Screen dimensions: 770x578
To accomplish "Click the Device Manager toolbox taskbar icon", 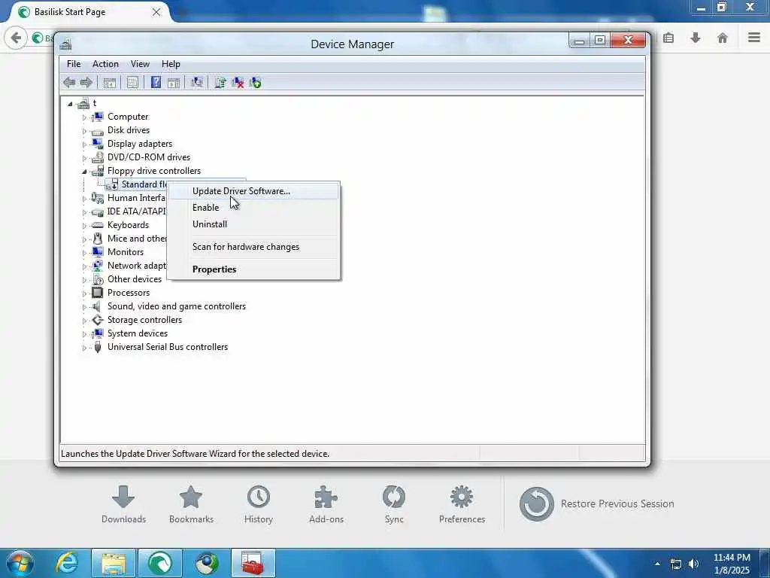I will (x=253, y=563).
